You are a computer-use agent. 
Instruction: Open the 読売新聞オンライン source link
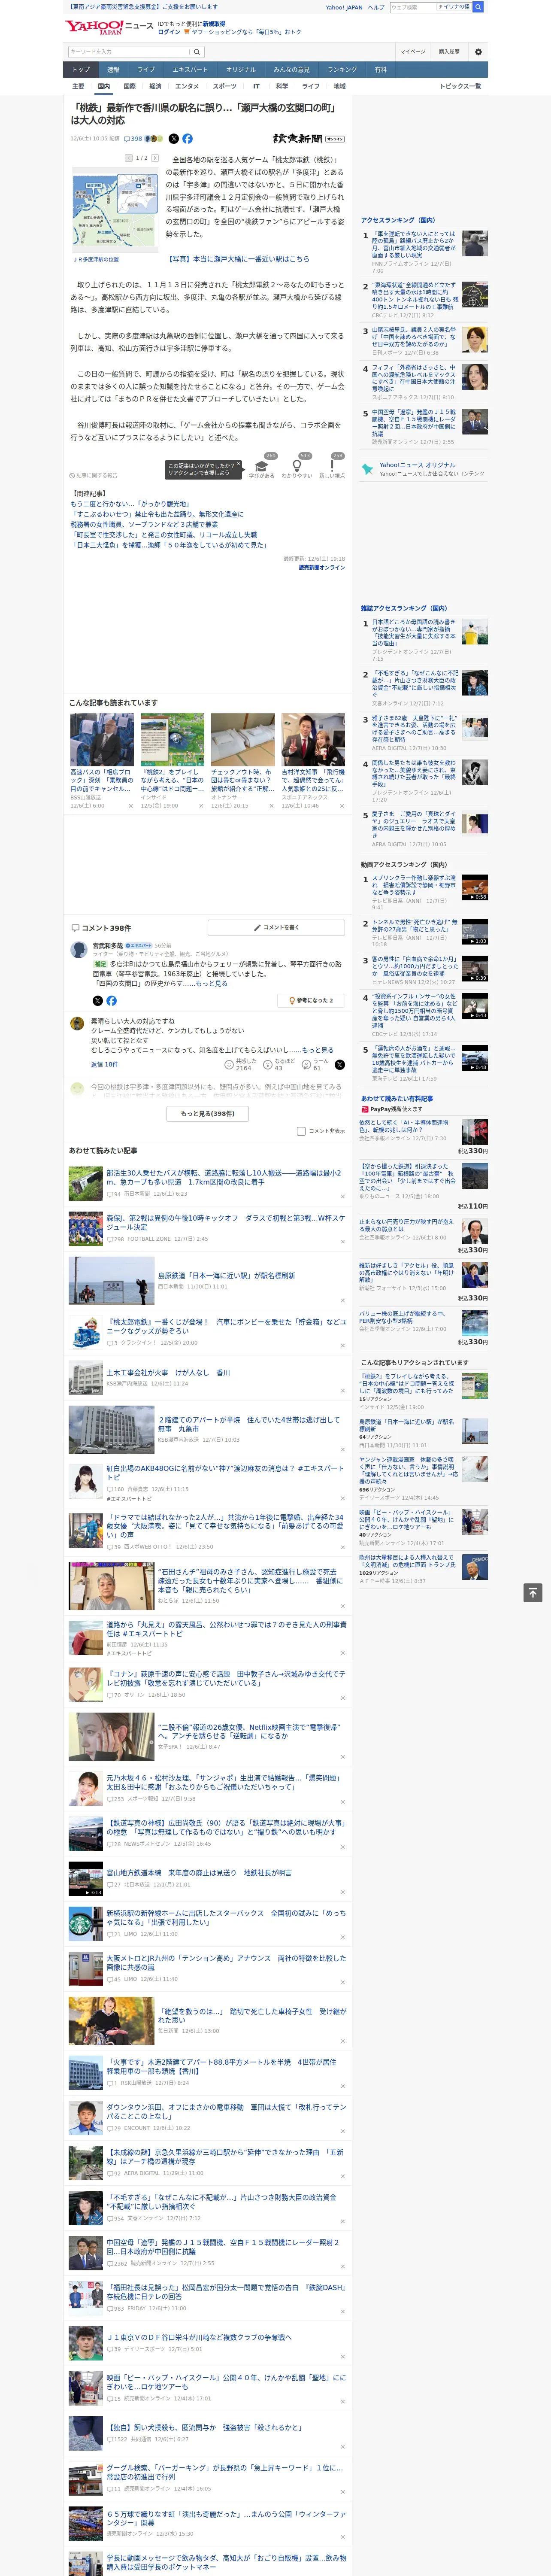coord(322,568)
